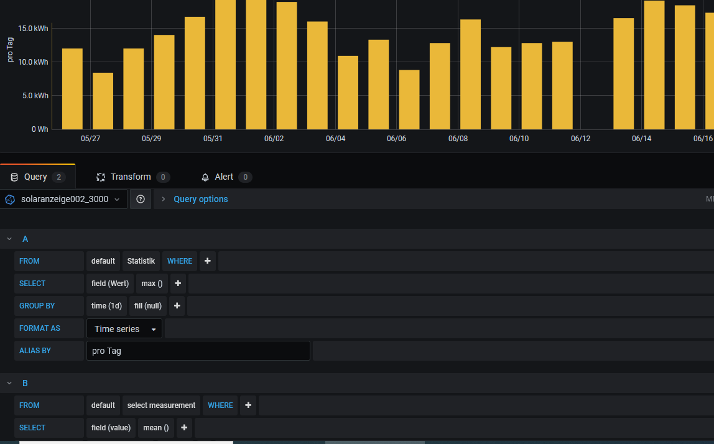Click the fill (null) segment
The image size is (714, 444).
[x=148, y=306]
